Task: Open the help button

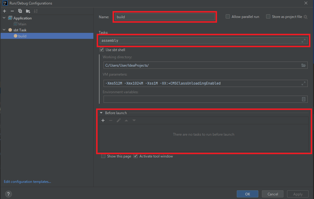Action: coord(8,194)
